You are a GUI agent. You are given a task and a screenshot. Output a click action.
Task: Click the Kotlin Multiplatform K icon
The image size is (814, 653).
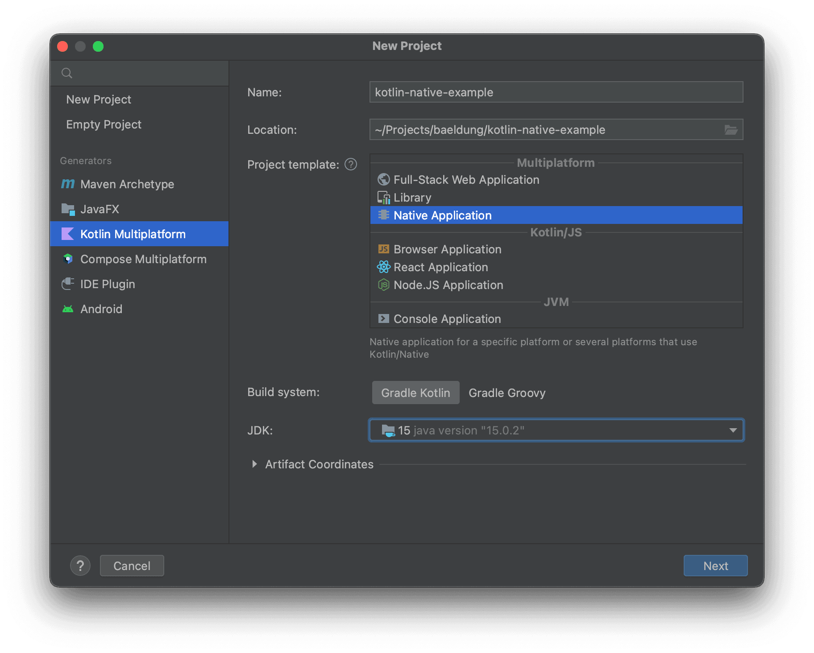coord(68,234)
